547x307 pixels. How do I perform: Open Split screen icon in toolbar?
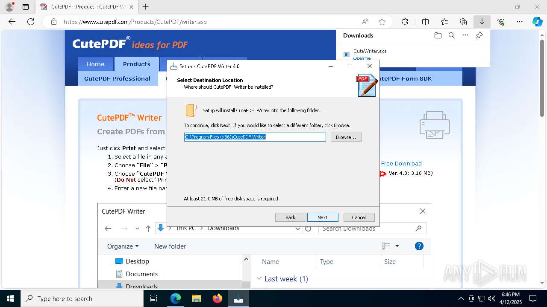[425, 22]
